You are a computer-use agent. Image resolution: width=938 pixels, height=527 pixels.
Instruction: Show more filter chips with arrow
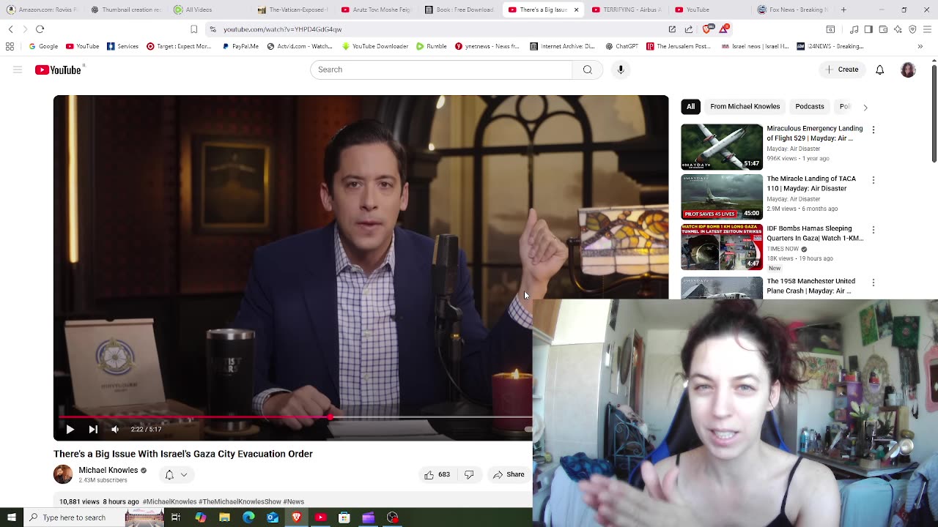(x=865, y=107)
